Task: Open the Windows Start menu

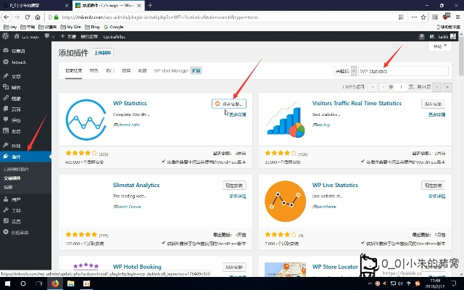Action: click(7, 283)
